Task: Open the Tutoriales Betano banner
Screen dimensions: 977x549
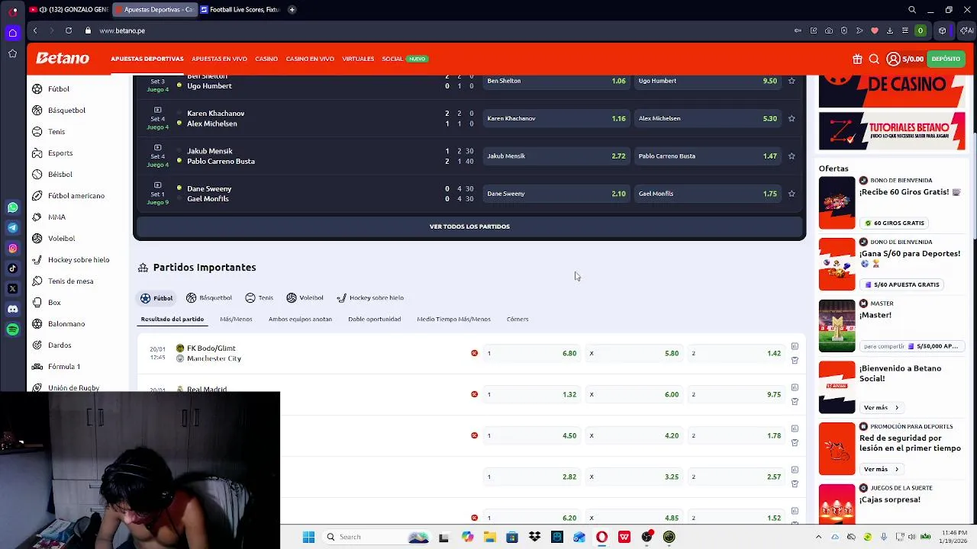Action: coord(892,131)
